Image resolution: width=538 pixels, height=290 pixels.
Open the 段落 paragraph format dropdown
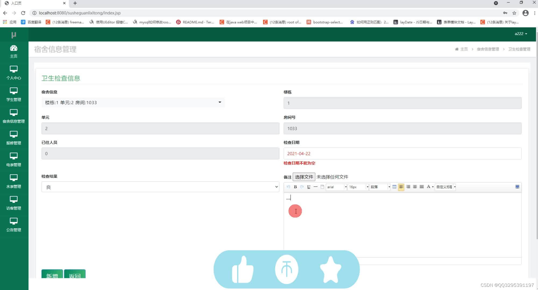coord(380,187)
